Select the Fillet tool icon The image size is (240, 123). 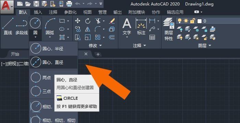click(x=97, y=29)
